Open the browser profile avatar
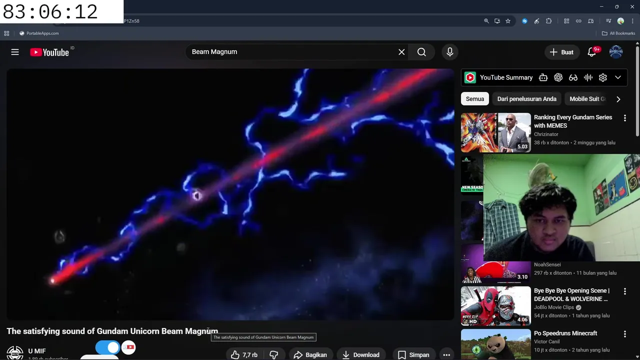Screen dimensions: 640x360 620,21
